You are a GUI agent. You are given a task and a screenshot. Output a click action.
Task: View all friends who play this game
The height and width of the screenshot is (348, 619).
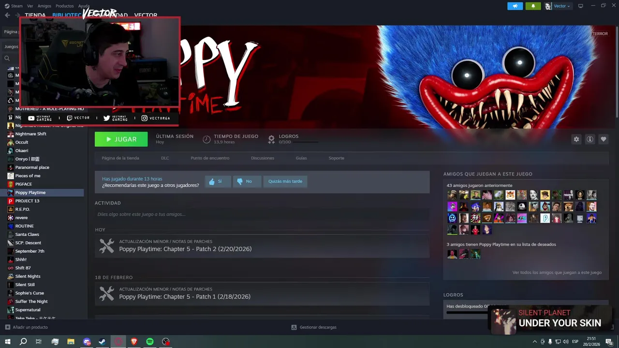pos(557,273)
